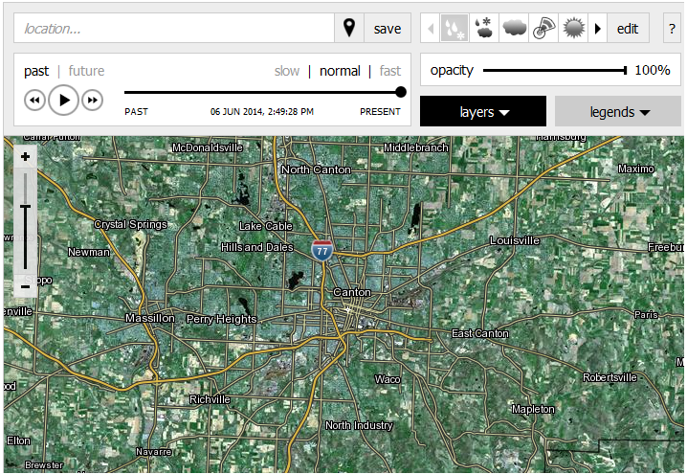Set animation speed to fast
Image resolution: width=687 pixels, height=474 pixels.
pos(389,71)
